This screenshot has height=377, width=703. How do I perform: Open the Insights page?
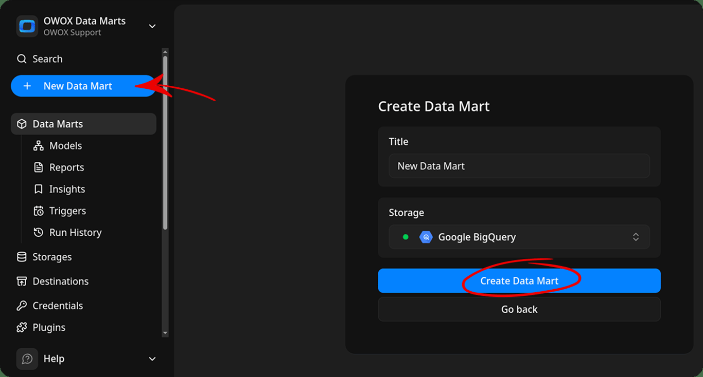coord(67,189)
